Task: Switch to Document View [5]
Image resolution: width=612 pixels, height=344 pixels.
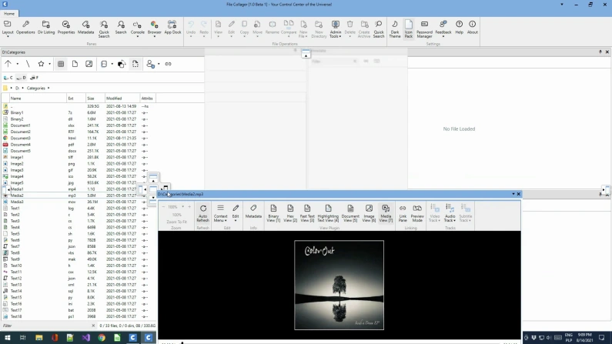Action: (350, 213)
